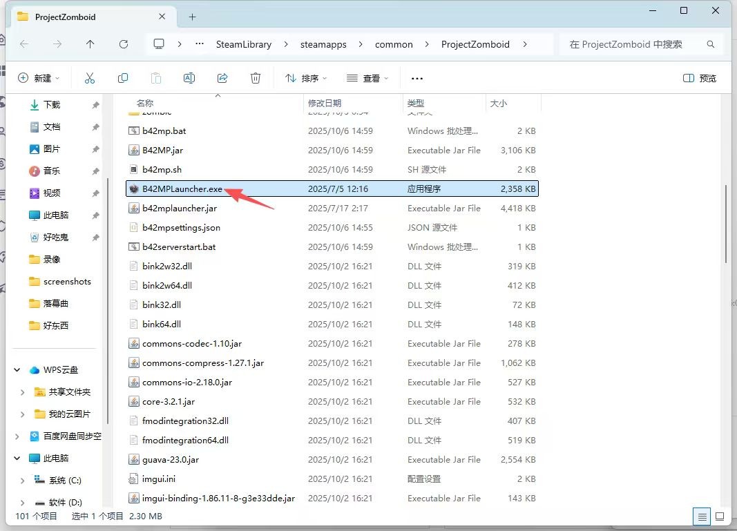Open the view (查看) dropdown
737x531 pixels.
point(367,78)
